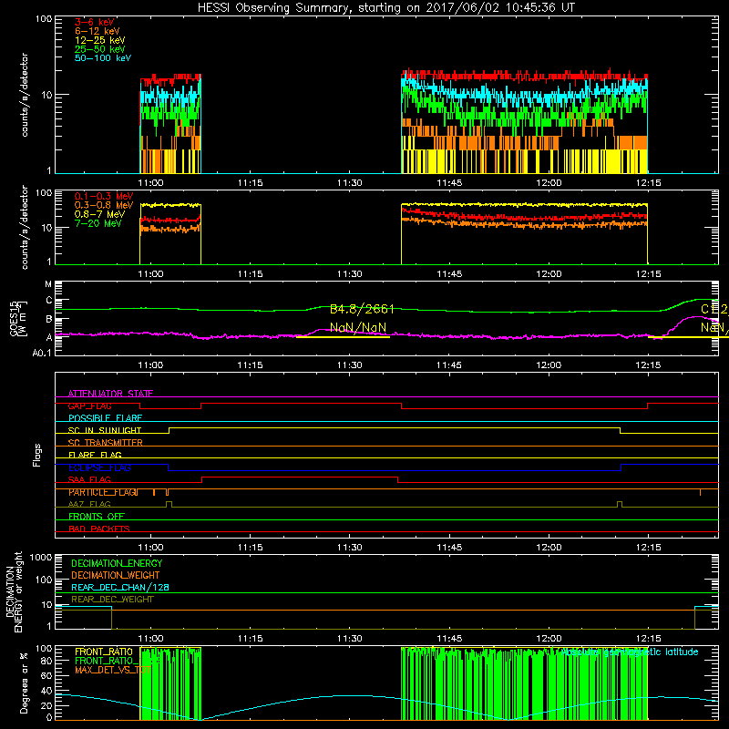Click the M class tick label on GOES axis
Image resolution: width=729 pixels, height=729 pixels.
[48, 284]
